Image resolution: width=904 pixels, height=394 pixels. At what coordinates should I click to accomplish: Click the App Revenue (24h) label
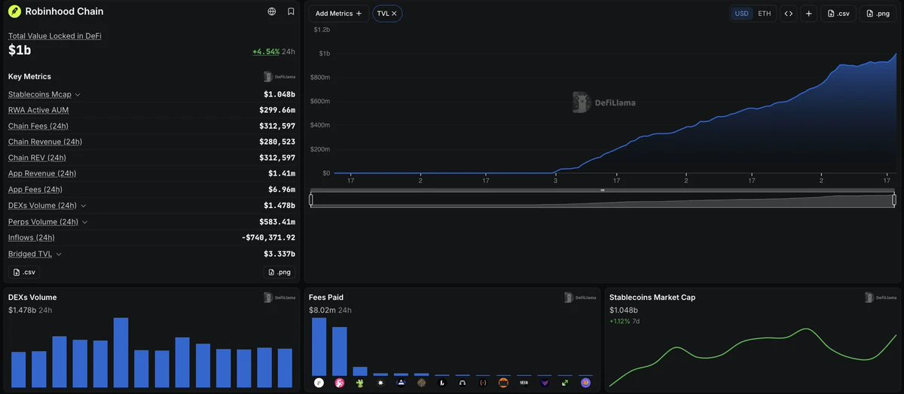pyautogui.click(x=42, y=173)
